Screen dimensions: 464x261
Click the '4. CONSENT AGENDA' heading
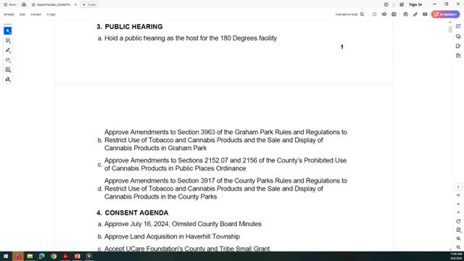coord(133,212)
